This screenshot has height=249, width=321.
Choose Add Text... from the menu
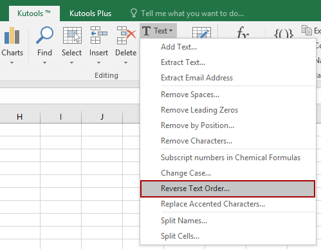pos(228,47)
